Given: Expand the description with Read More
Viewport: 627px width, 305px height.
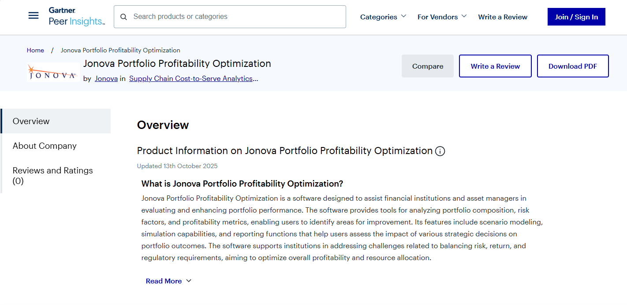Looking at the screenshot, I should click(x=169, y=281).
